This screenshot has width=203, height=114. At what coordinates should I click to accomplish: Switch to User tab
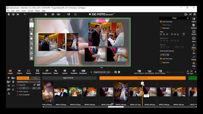pos(35,78)
